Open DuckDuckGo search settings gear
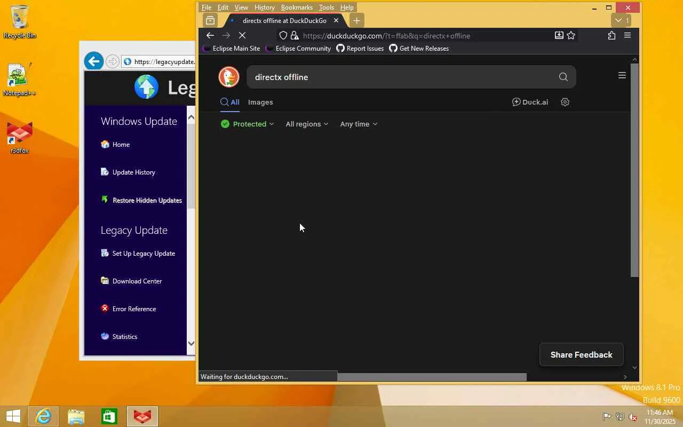 [x=565, y=102]
